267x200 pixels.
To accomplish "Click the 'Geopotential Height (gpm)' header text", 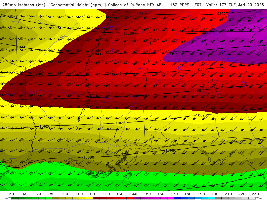I will coord(77,5).
